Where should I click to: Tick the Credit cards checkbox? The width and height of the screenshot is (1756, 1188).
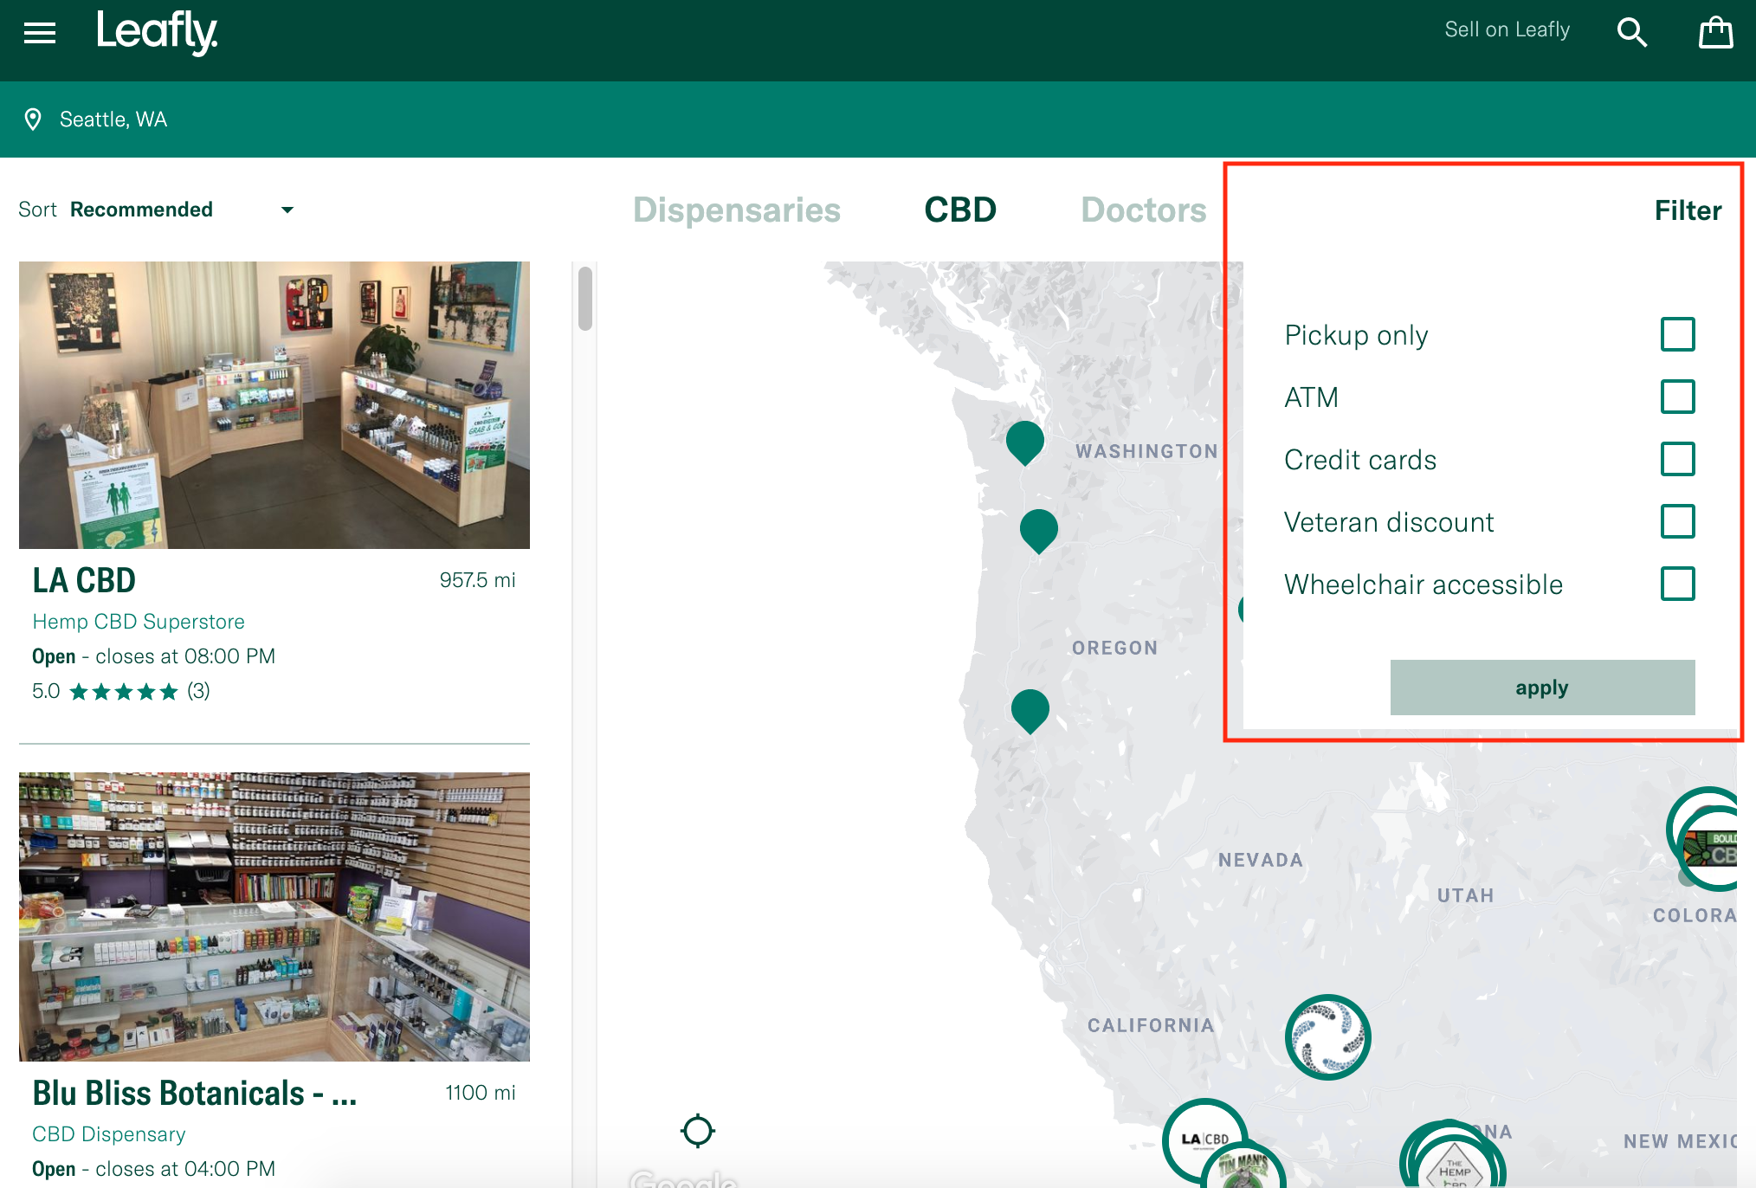[x=1677, y=459]
